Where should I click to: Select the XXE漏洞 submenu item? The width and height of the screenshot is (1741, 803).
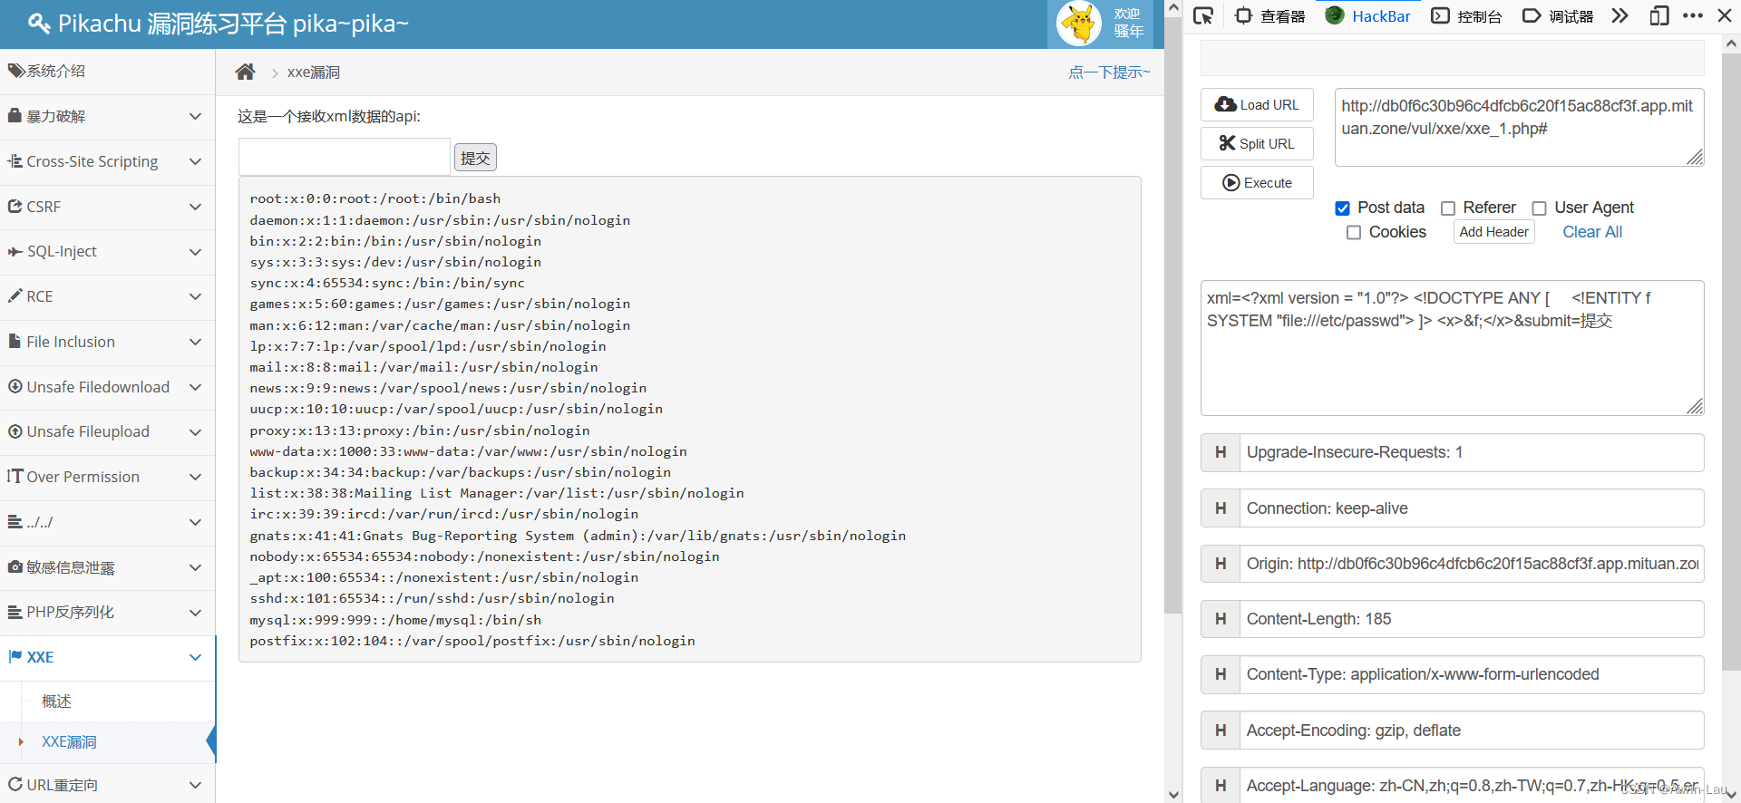tap(69, 741)
